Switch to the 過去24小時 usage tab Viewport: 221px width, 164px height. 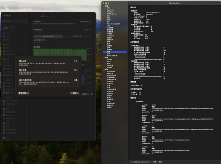(x=48, y=36)
